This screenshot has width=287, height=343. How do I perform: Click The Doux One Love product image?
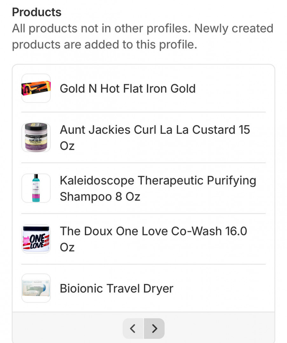coord(36,239)
